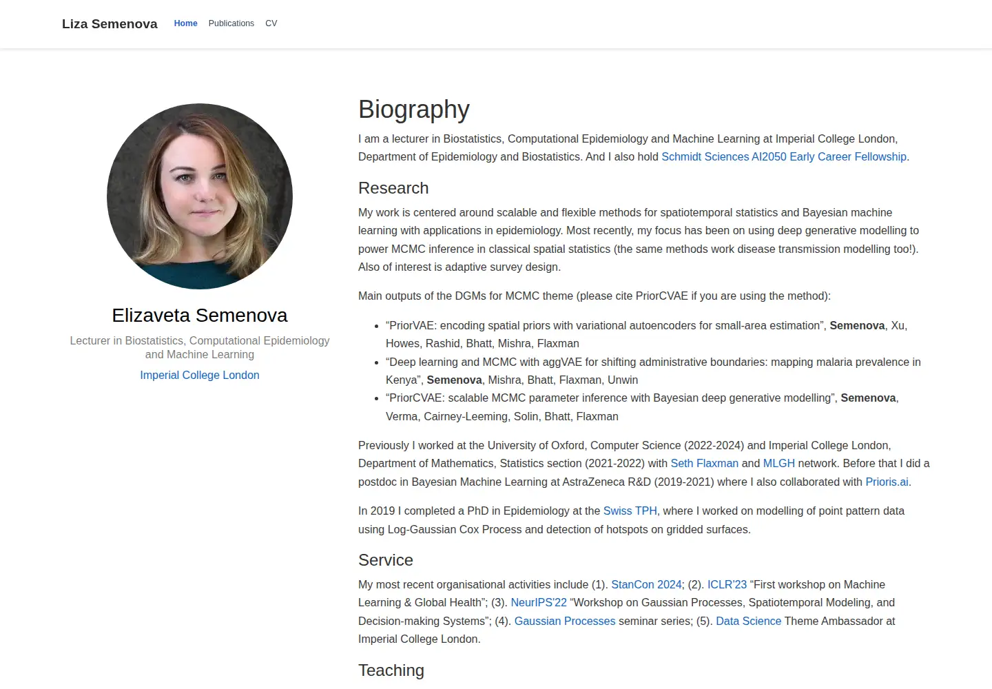This screenshot has height=689, width=992.
Task: Open the Publications nav item
Action: [x=231, y=23]
